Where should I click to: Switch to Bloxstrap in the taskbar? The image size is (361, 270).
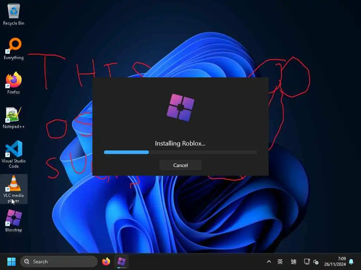122,262
